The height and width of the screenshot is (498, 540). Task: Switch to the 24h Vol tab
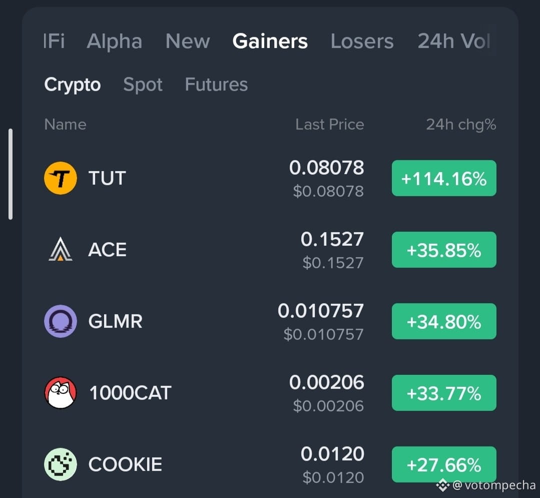click(454, 42)
